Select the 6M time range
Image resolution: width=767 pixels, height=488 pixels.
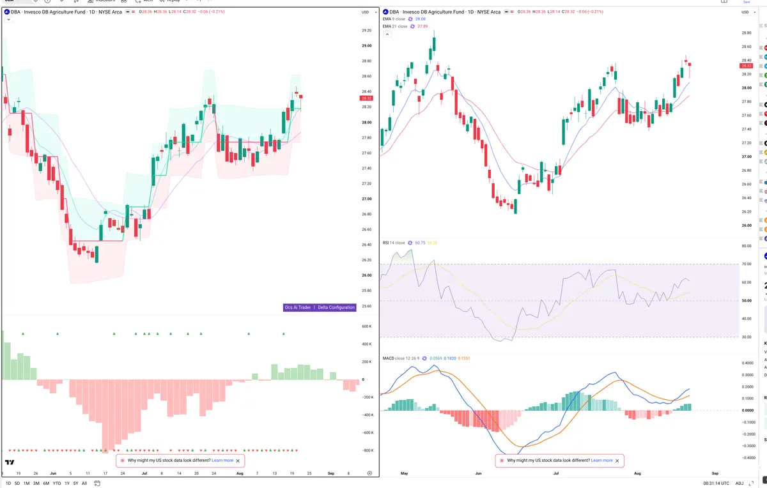pos(46,484)
